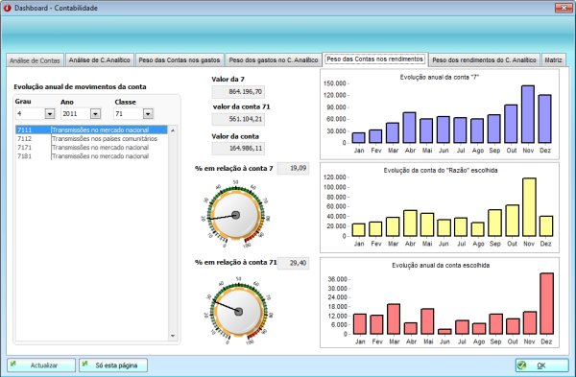Expand the Grau dropdown
The height and width of the screenshot is (377, 576).
coord(50,114)
